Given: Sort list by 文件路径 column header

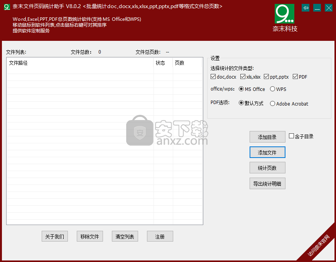Looking at the screenshot, I should (80, 63).
